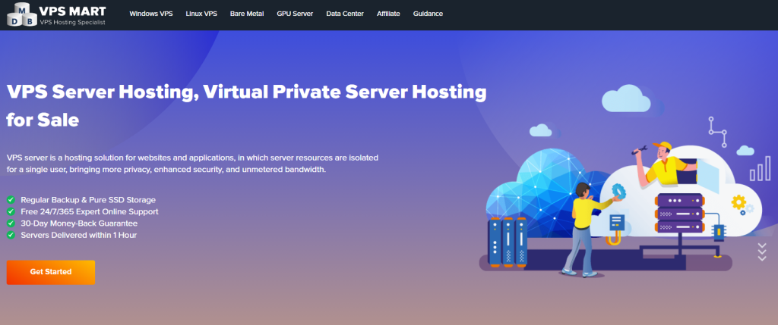Viewport: 778px width, 325px height.
Task: Click '30-Day Money-Back Guarantee' text
Action: coord(79,223)
